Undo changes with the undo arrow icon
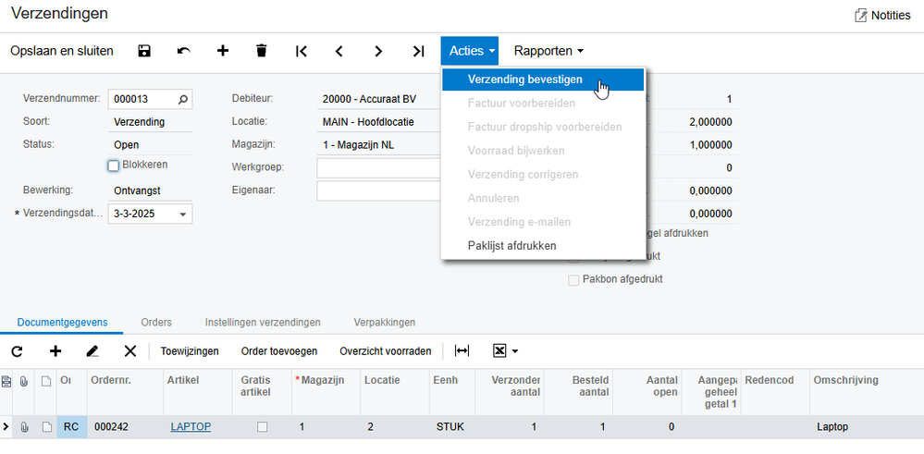Viewport: 924px width, 454px height. click(183, 51)
